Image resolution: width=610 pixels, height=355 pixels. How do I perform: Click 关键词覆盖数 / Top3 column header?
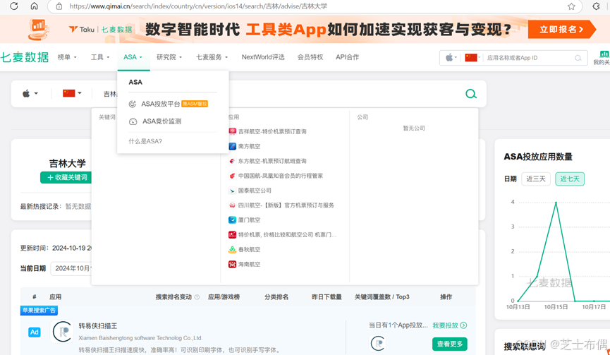tap(382, 297)
